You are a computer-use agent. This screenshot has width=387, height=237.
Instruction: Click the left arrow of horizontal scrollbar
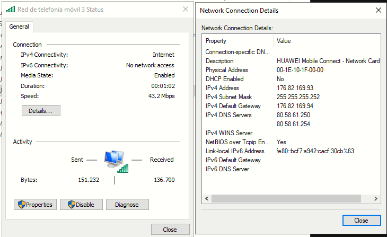(x=207, y=198)
